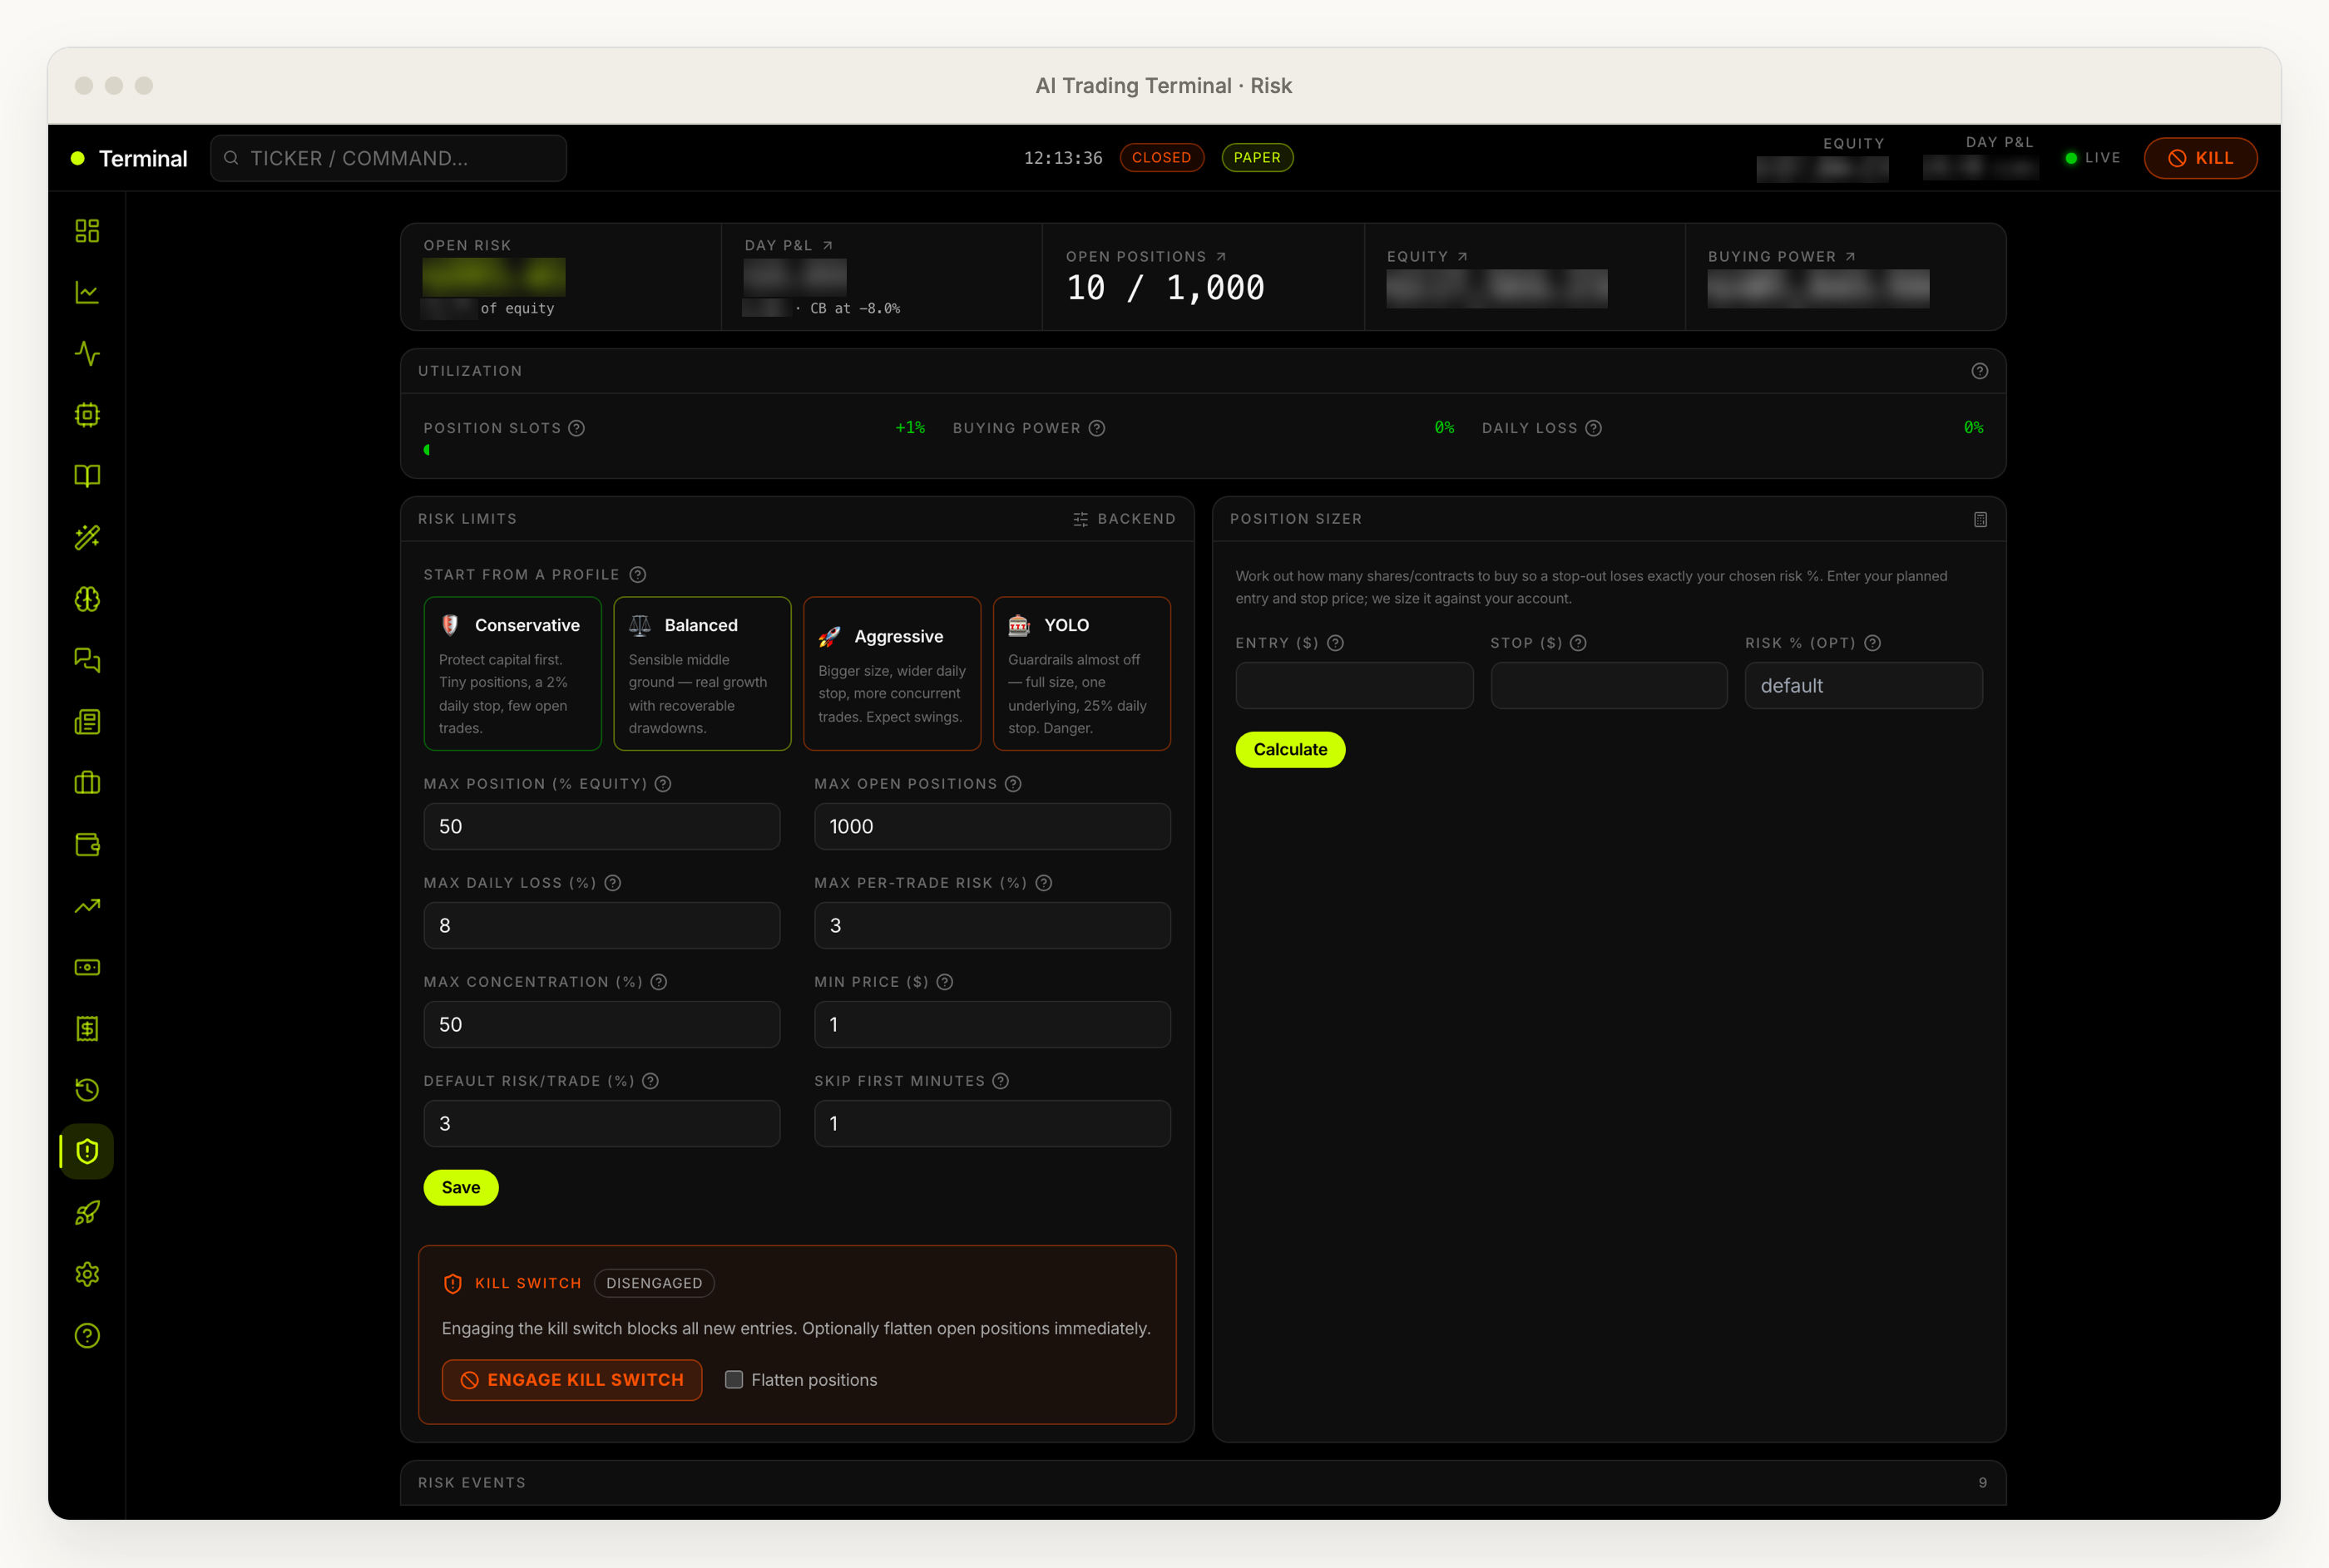Open the newspaper icon in sidebar
Image resolution: width=2329 pixels, height=1568 pixels.
(x=87, y=722)
